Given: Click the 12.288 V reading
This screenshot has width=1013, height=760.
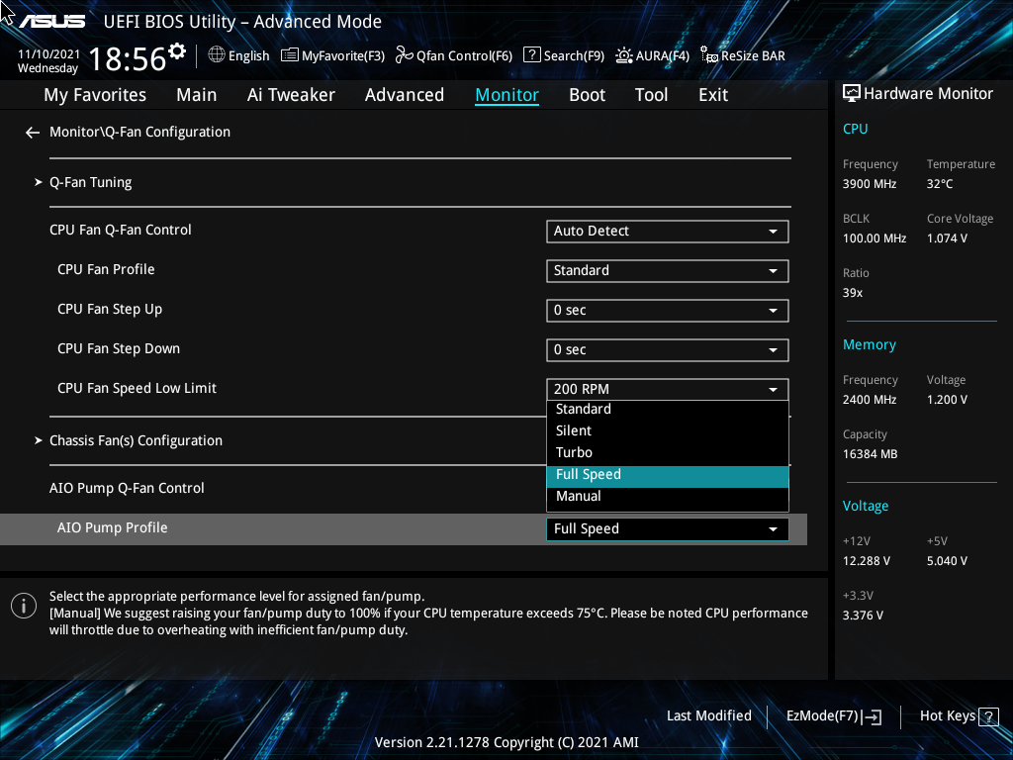Looking at the screenshot, I should click(867, 561).
